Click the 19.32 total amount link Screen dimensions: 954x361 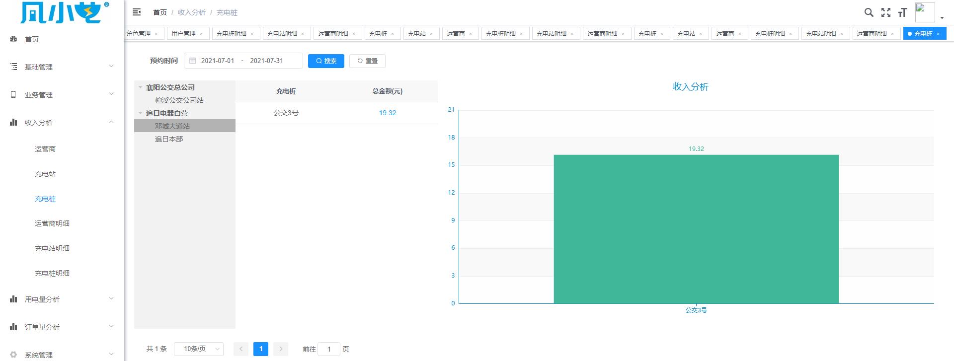388,113
